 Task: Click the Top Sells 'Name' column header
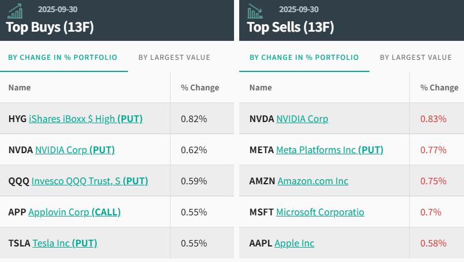click(x=261, y=88)
